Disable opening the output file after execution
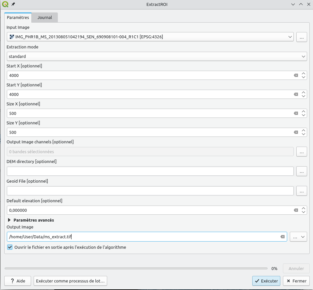This screenshot has height=290, width=313. pyautogui.click(x=9, y=247)
